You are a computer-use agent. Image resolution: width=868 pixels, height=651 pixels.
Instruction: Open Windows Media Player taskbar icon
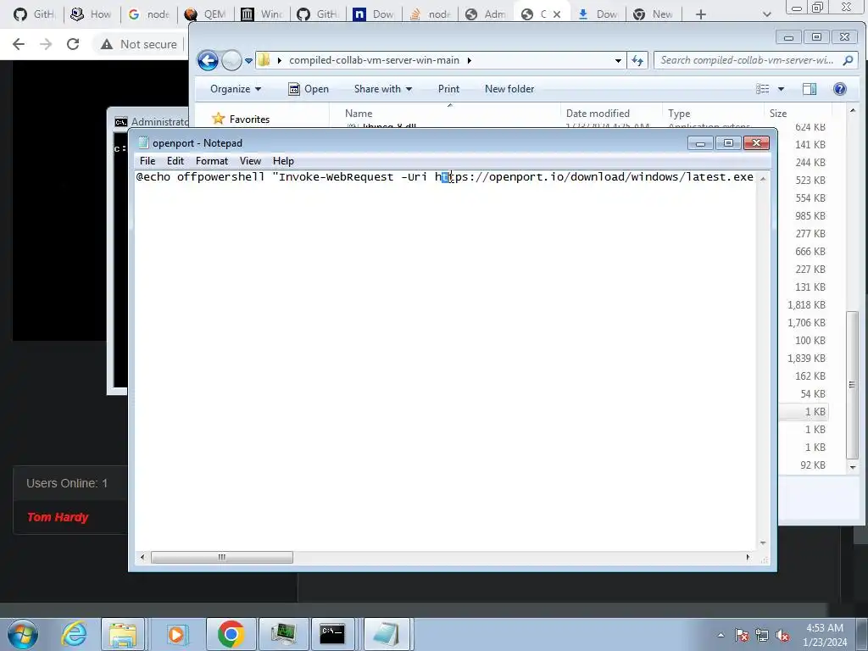click(x=176, y=634)
